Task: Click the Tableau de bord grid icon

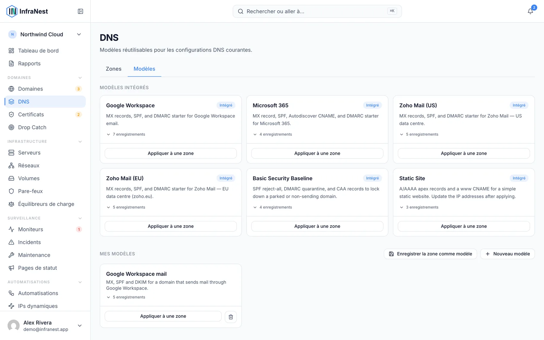Action: point(11,51)
